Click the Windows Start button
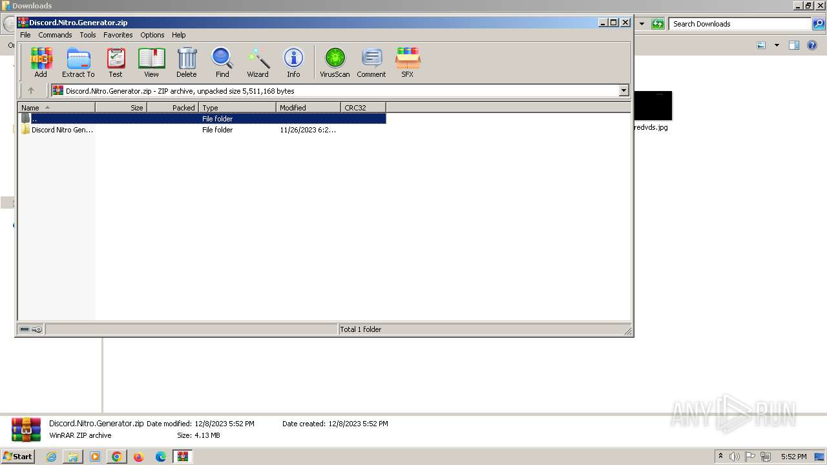Viewport: 827px width, 465px height. 17,457
